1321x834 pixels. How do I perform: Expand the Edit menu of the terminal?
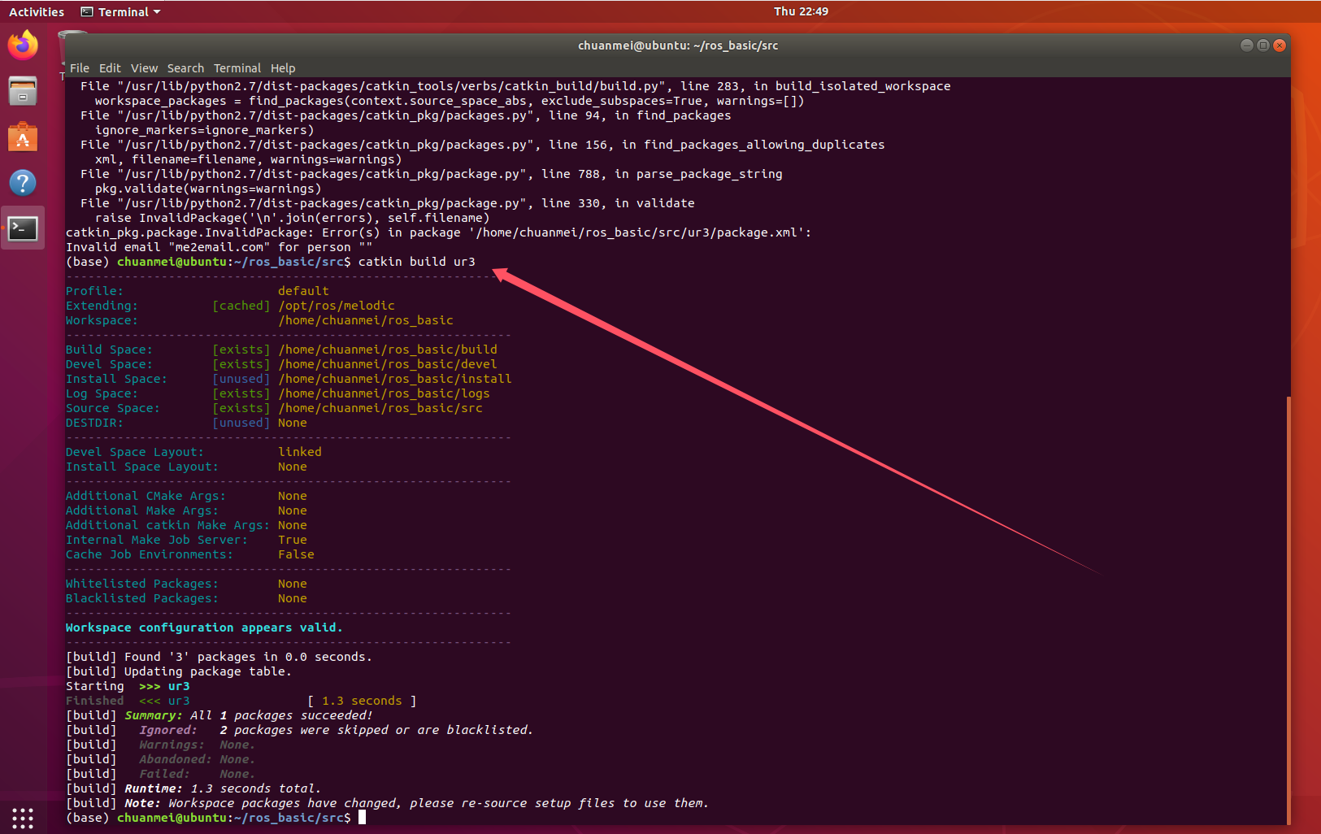point(110,67)
